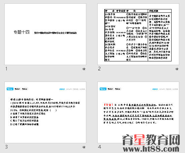Click the blue highlighted tab in slide 4
The width and height of the screenshot is (185, 153).
pyautogui.click(x=103, y=89)
